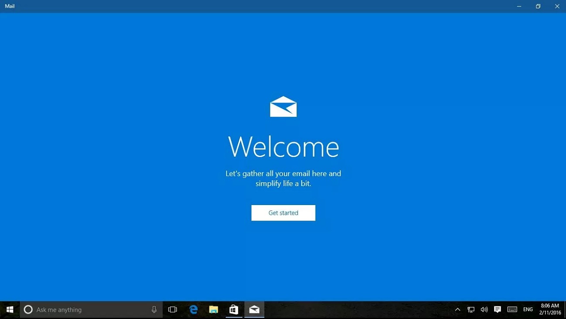Show hidden system tray icons
Image resolution: width=566 pixels, height=319 pixels.
tap(457, 310)
